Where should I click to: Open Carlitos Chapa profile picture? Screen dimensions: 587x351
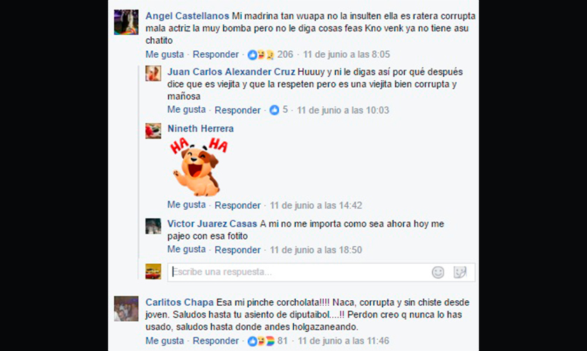point(126,309)
